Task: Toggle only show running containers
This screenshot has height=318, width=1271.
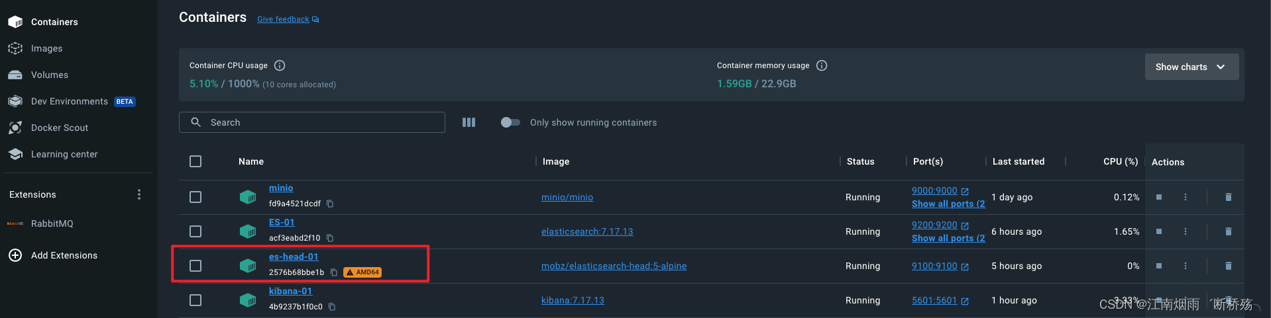Action: pyautogui.click(x=510, y=122)
